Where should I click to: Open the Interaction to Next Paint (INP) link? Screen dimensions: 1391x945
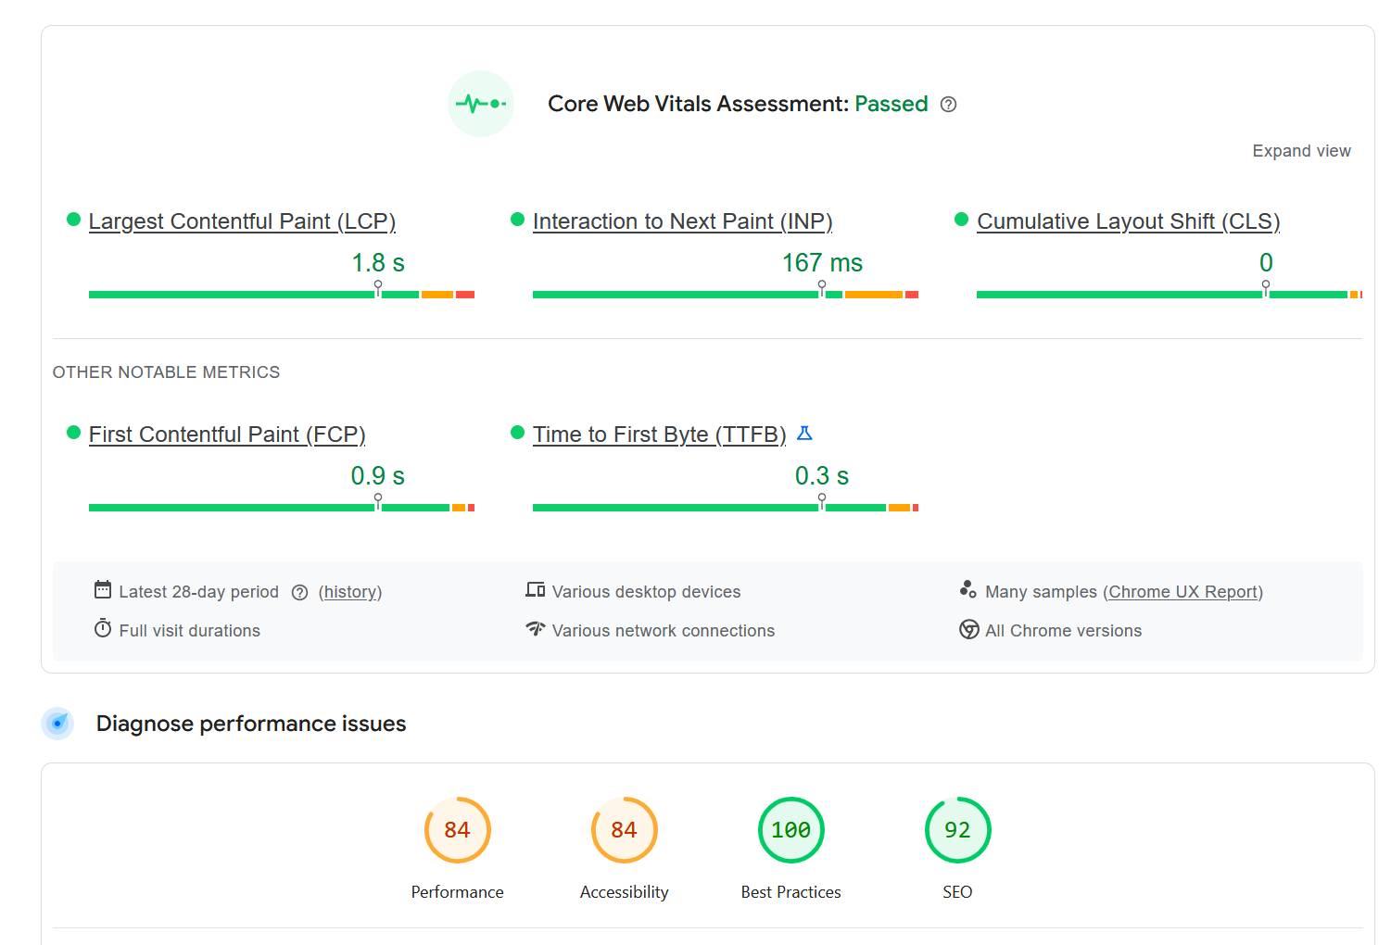(x=683, y=221)
